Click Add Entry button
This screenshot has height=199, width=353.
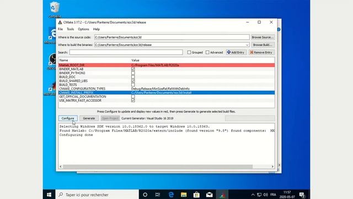[x=236, y=53]
